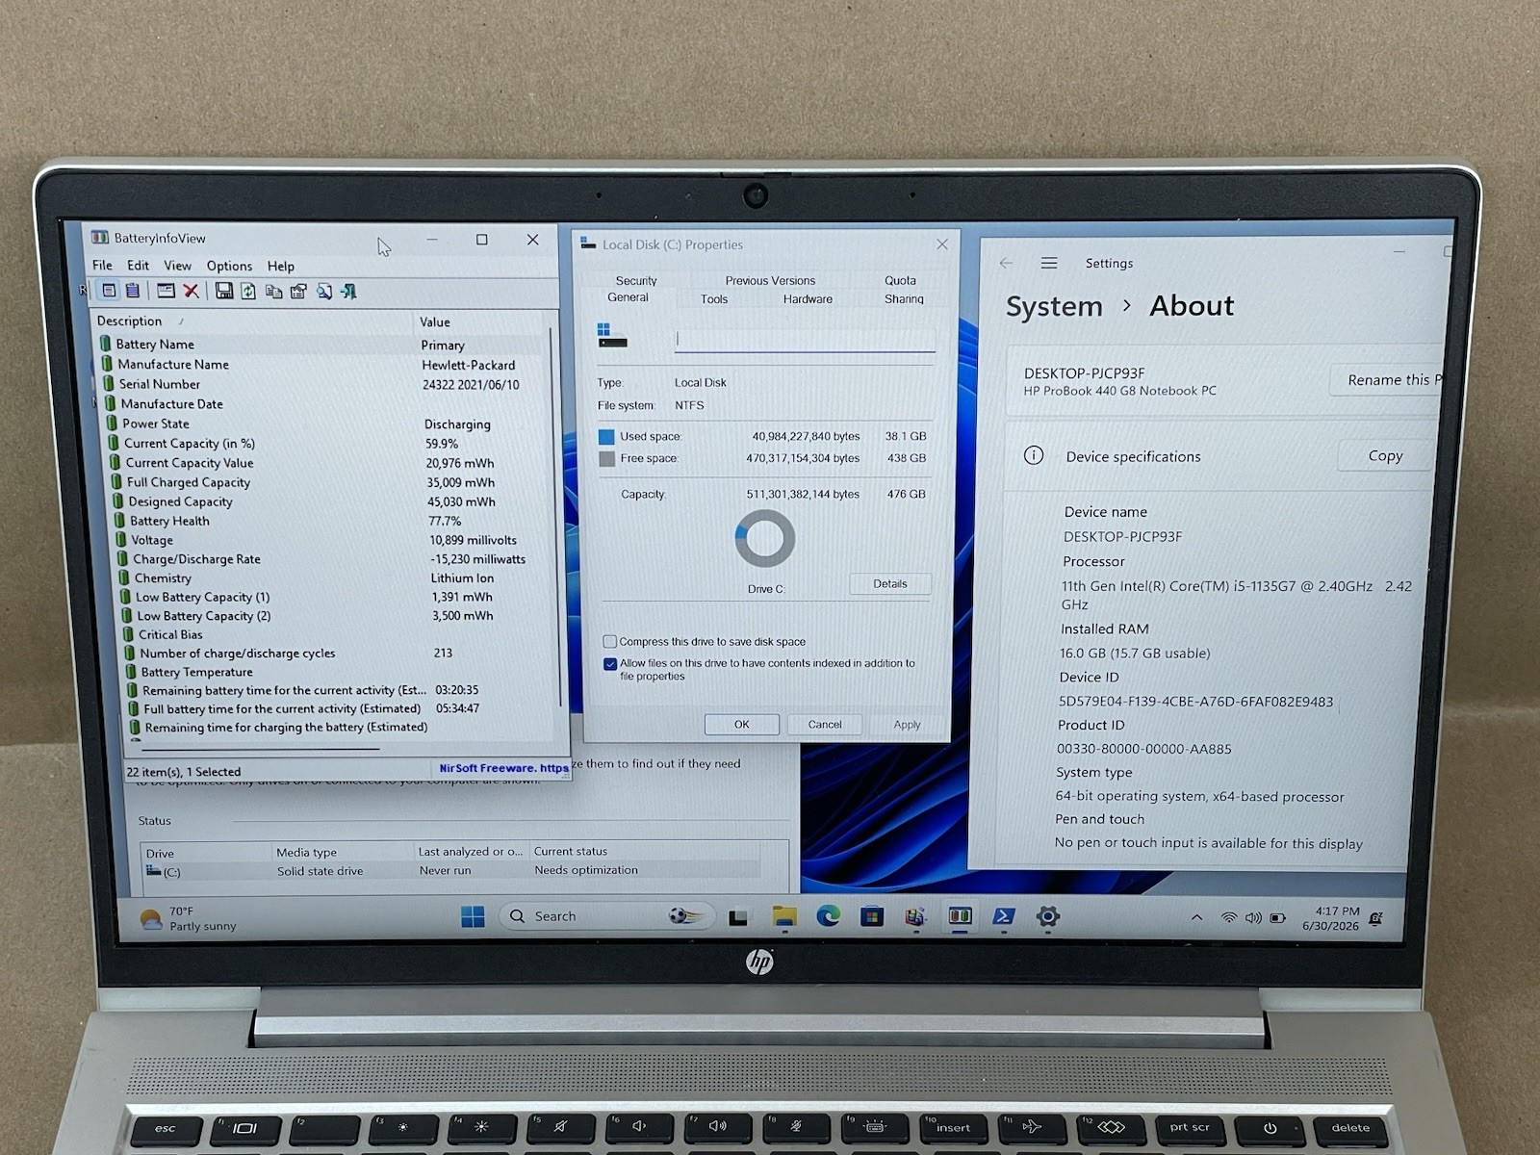Image resolution: width=1540 pixels, height=1155 pixels.
Task: Switch to the Tools tab
Action: 714,299
